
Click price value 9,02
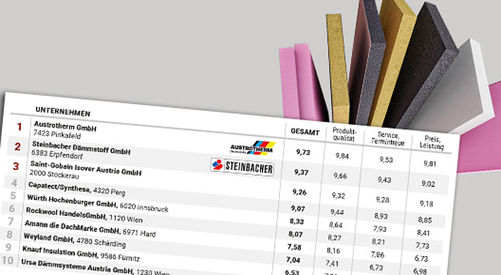pos(428,184)
